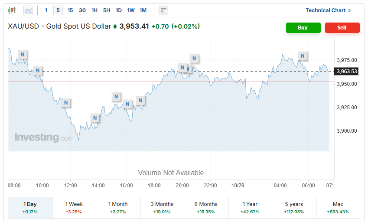Screen dimensions: 368x222
Task: Select the 6 Months range tab
Action: pyautogui.click(x=206, y=207)
